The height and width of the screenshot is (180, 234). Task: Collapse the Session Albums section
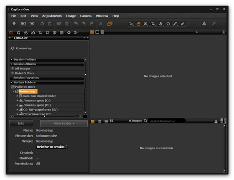pos(11,64)
